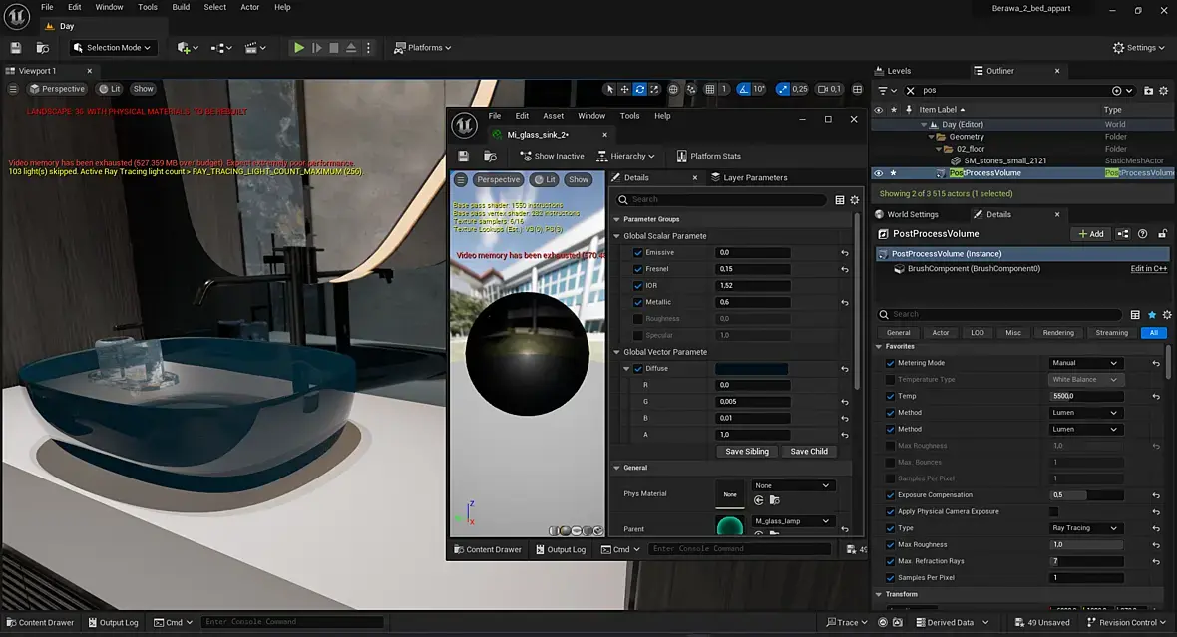Screen dimensions: 1177x637
Task: Click the Stop simulation icon in main toolbar
Action: click(x=334, y=47)
